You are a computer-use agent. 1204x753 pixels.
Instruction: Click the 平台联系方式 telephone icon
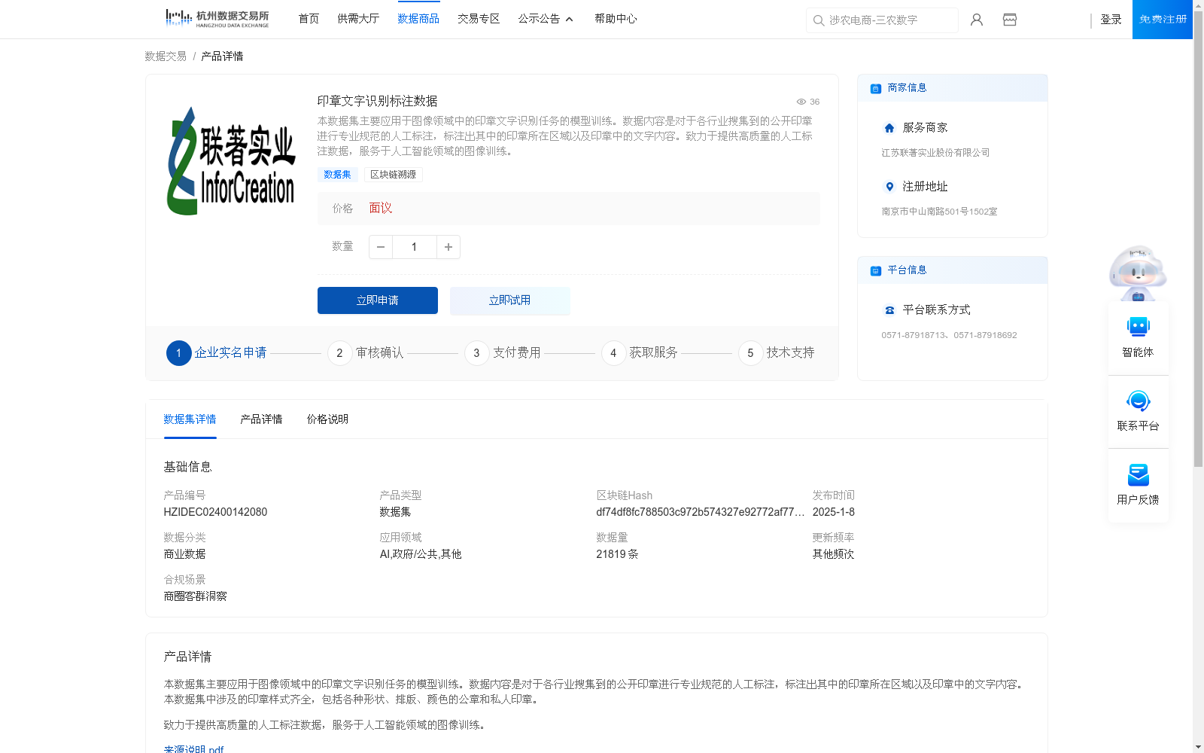pos(889,310)
